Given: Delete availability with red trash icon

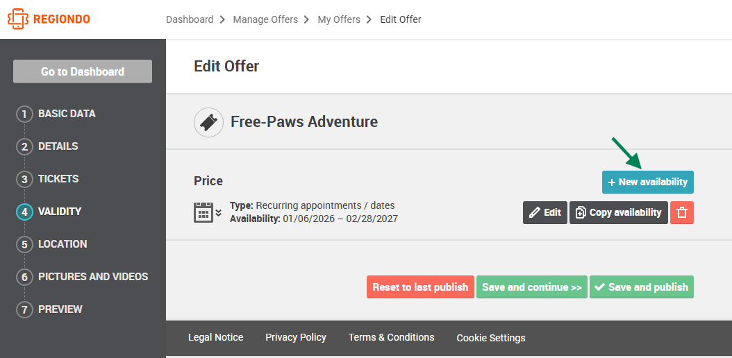Looking at the screenshot, I should (x=682, y=212).
